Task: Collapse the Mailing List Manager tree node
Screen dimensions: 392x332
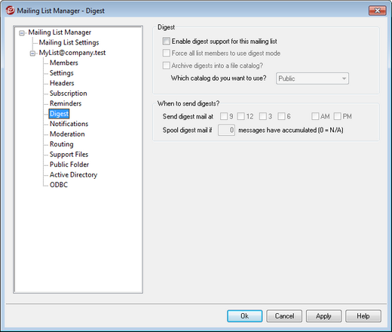Action: coord(22,33)
